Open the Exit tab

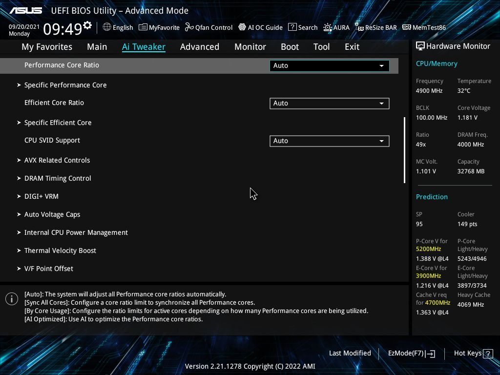pyautogui.click(x=352, y=47)
